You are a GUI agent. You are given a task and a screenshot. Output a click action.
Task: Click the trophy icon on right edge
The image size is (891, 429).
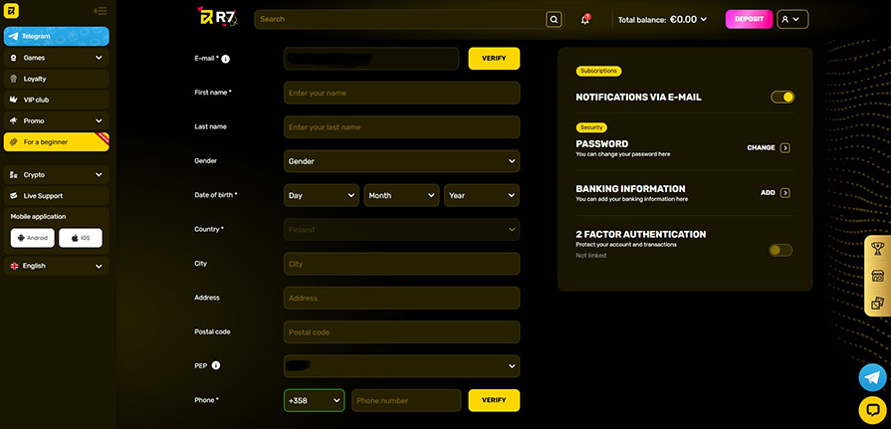877,248
